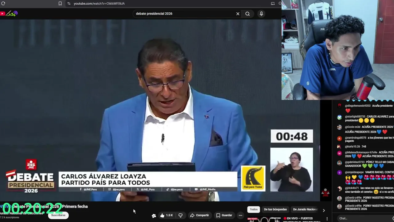Dislike the video with thumbs down

tap(181, 215)
